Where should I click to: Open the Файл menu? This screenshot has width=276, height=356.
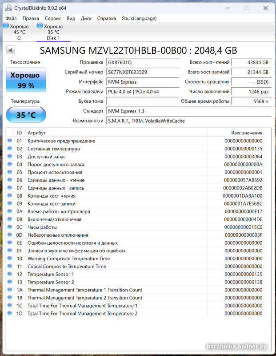[x=11, y=18]
